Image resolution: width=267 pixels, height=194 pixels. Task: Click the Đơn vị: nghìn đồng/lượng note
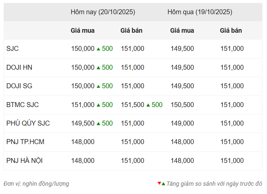click(36, 184)
